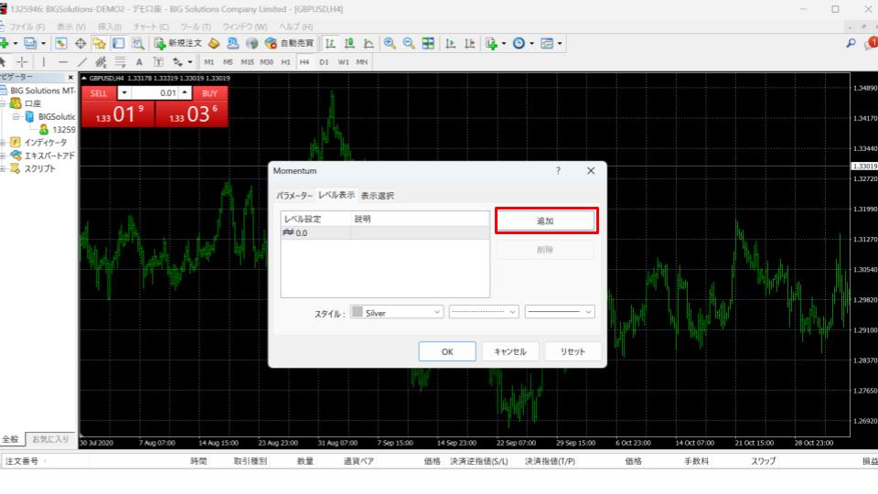This screenshot has height=494, width=878.
Task: Open the line width dropdown
Action: tap(560, 312)
